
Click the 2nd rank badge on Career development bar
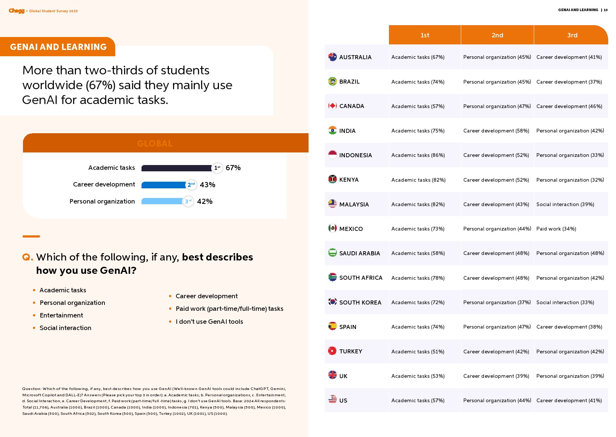click(191, 185)
